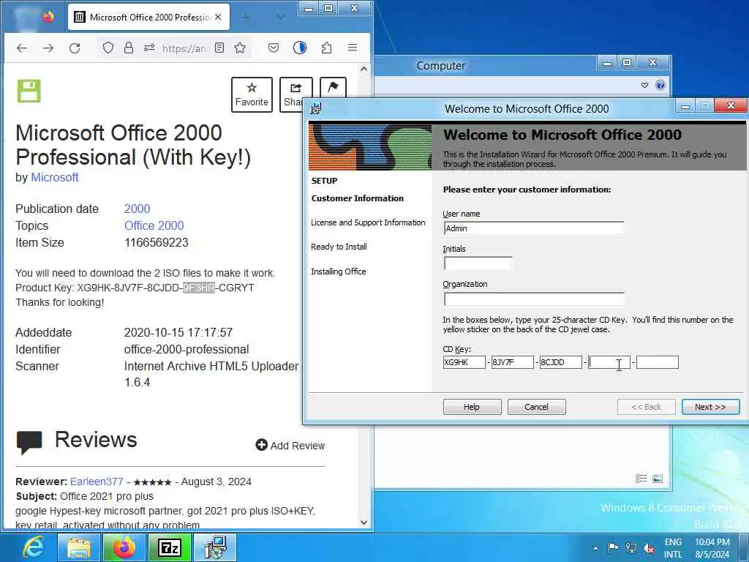Viewport: 749px width, 562px height.
Task: Open the Office 2000 topic link
Action: 154,225
